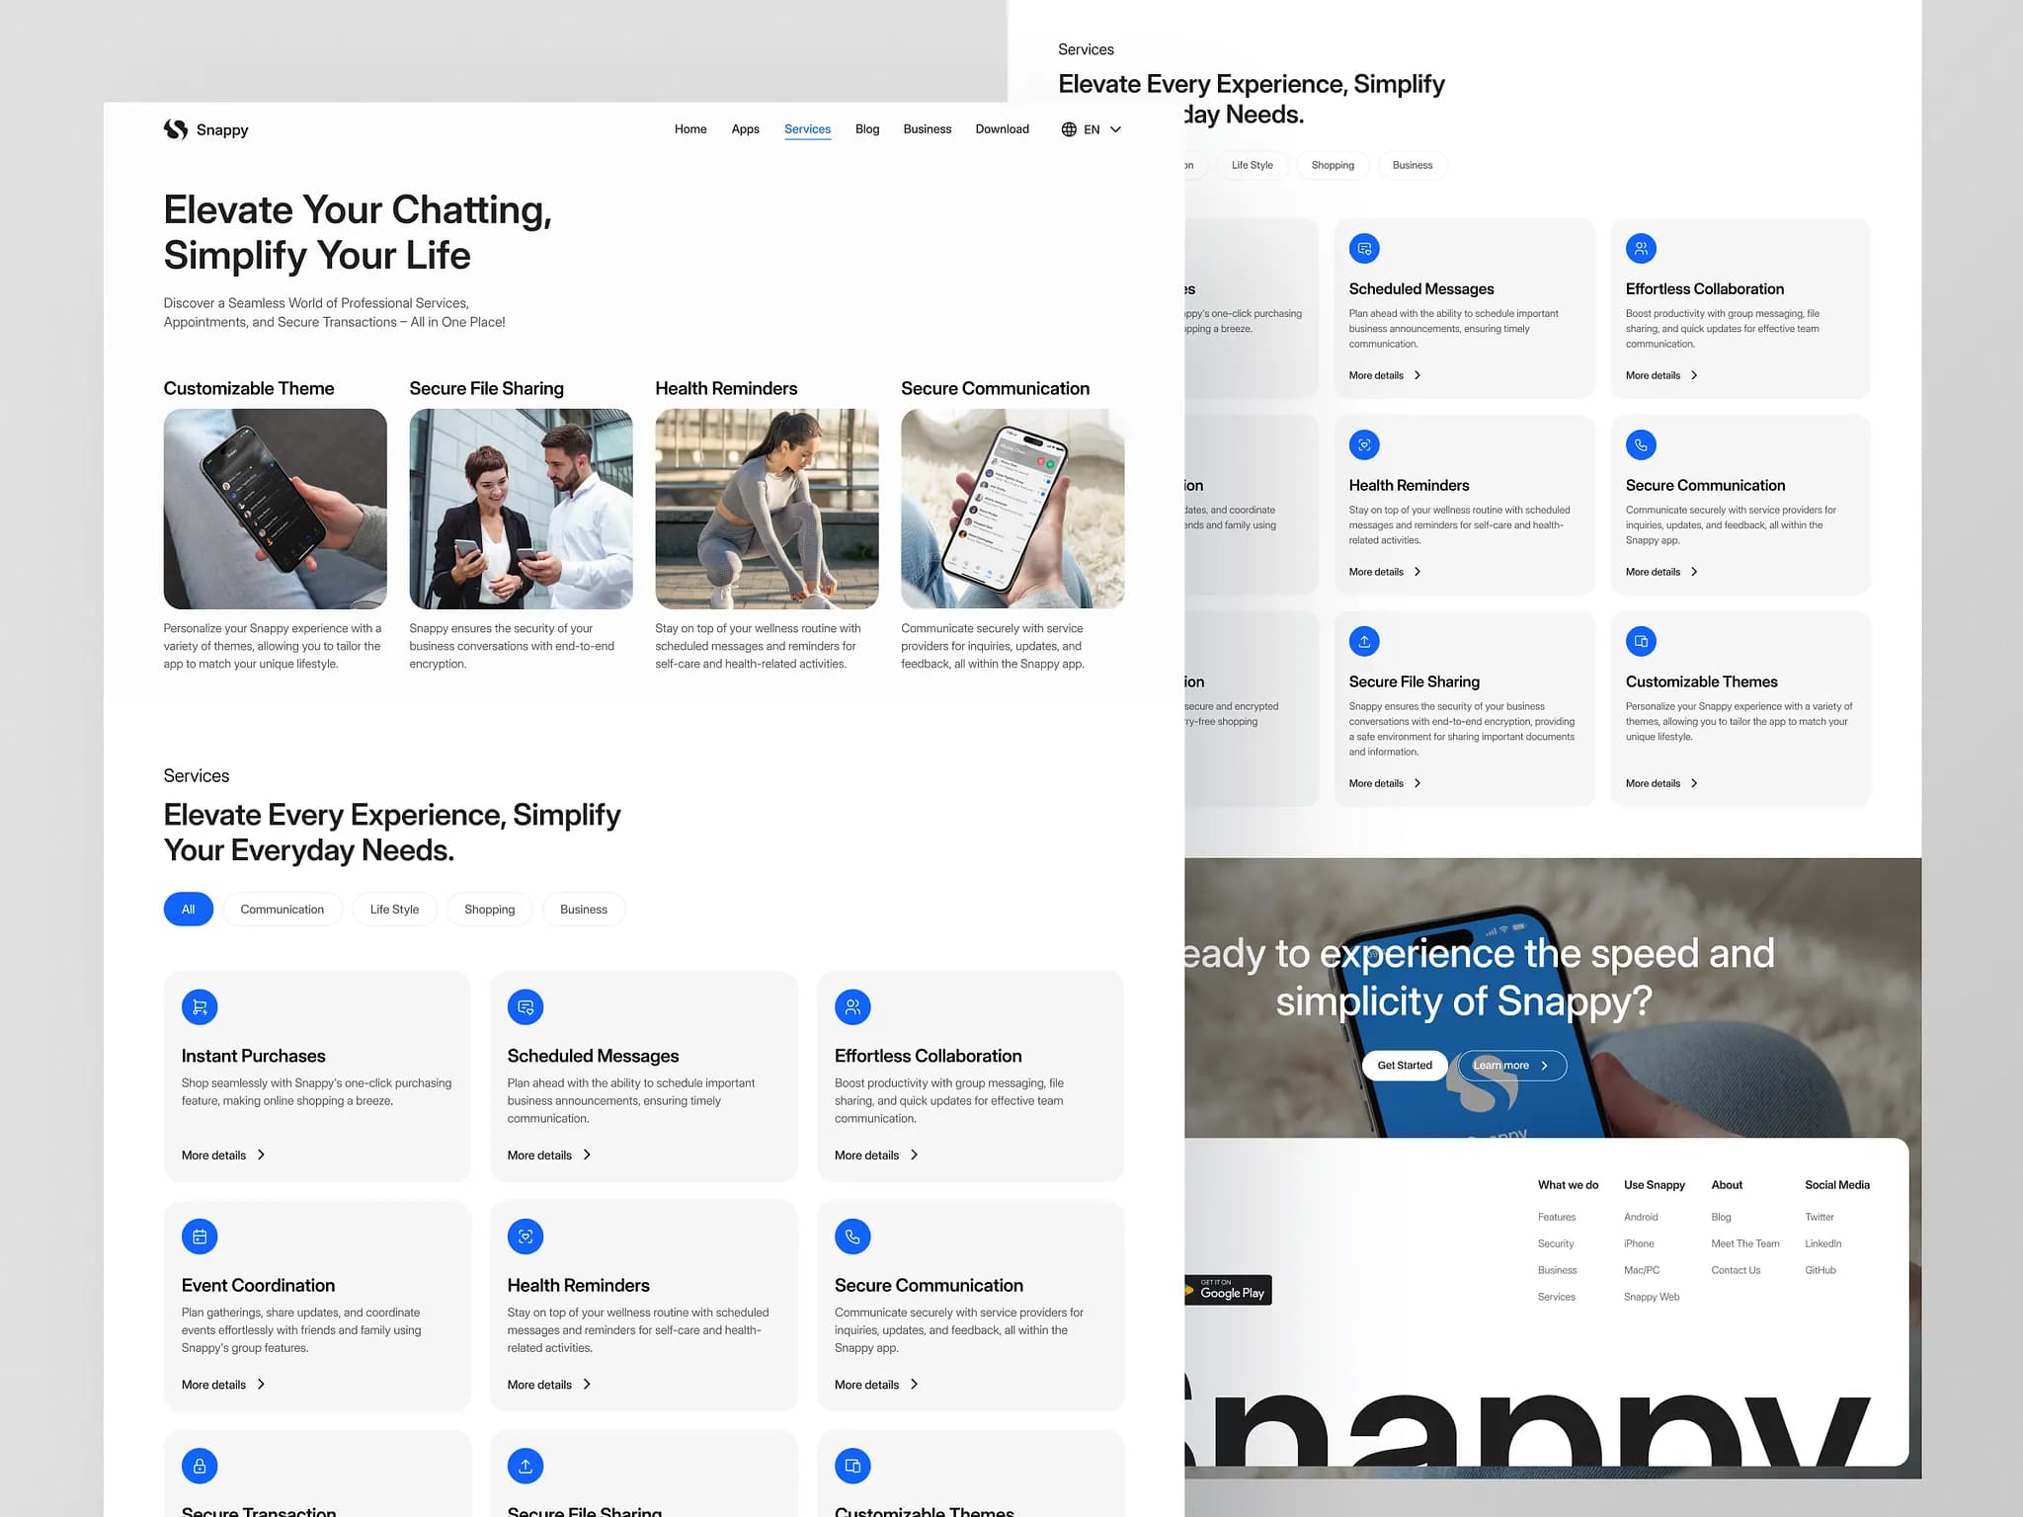The height and width of the screenshot is (1517, 2023).
Task: Click the Customizable Themes icon in front window
Action: pos(852,1466)
